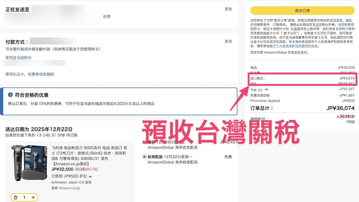Expand the 已使用 JP¥500 折扣 chevron
Image resolution: width=359 pixels, height=202 pixels.
(x=90, y=177)
